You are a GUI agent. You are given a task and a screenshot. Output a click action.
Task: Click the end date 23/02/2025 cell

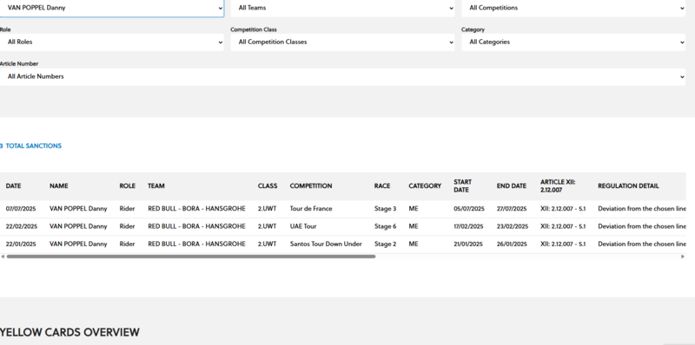coord(513,226)
